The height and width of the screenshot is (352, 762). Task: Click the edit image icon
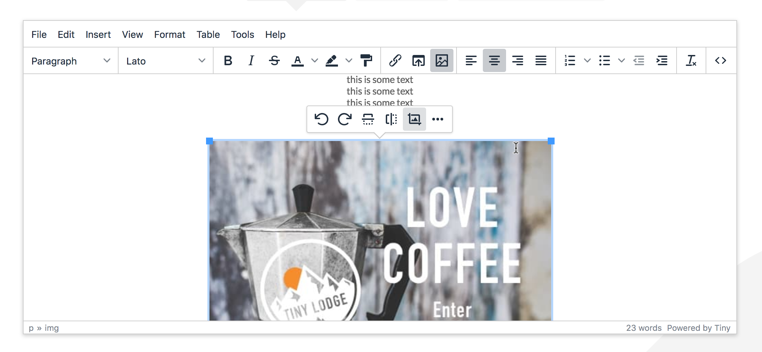click(414, 119)
